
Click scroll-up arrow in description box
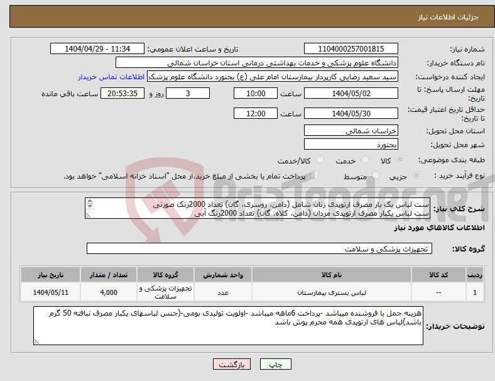(90, 201)
